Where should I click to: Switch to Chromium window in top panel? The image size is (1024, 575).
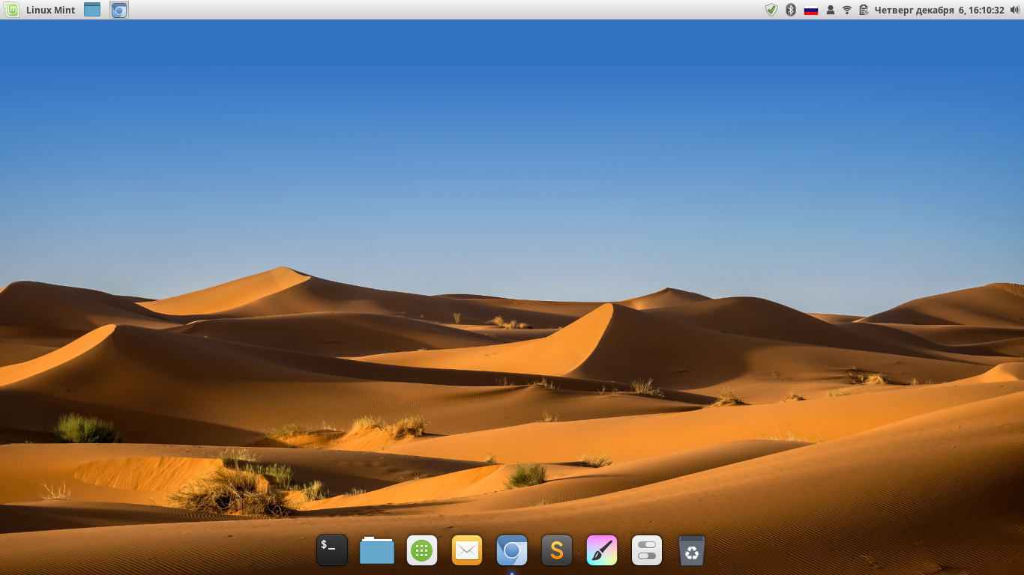click(x=119, y=10)
